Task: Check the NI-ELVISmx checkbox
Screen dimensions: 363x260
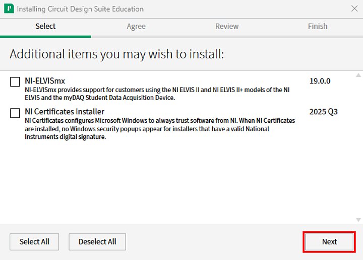Action: pyautogui.click(x=15, y=82)
